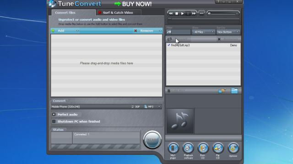Click the speaker mute icon
The width and height of the screenshot is (293, 164).
tap(209, 13)
